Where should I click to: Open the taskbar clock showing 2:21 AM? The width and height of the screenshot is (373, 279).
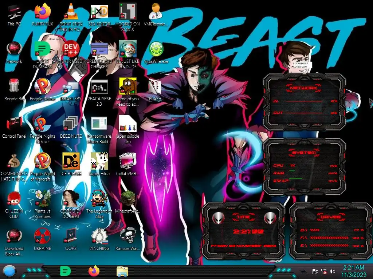[x=353, y=271]
